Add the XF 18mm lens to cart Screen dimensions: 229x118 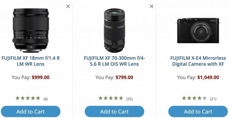pyautogui.click(x=31, y=112)
